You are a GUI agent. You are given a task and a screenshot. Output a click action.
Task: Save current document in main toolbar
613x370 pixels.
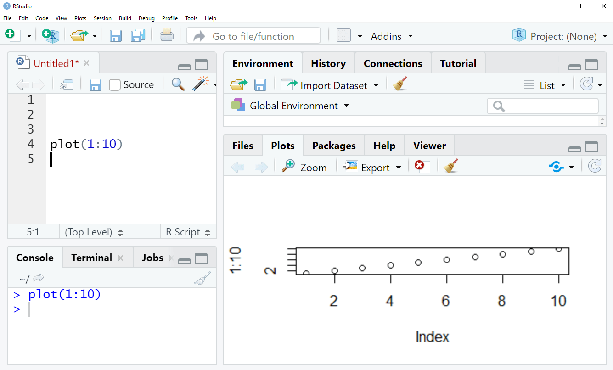115,35
